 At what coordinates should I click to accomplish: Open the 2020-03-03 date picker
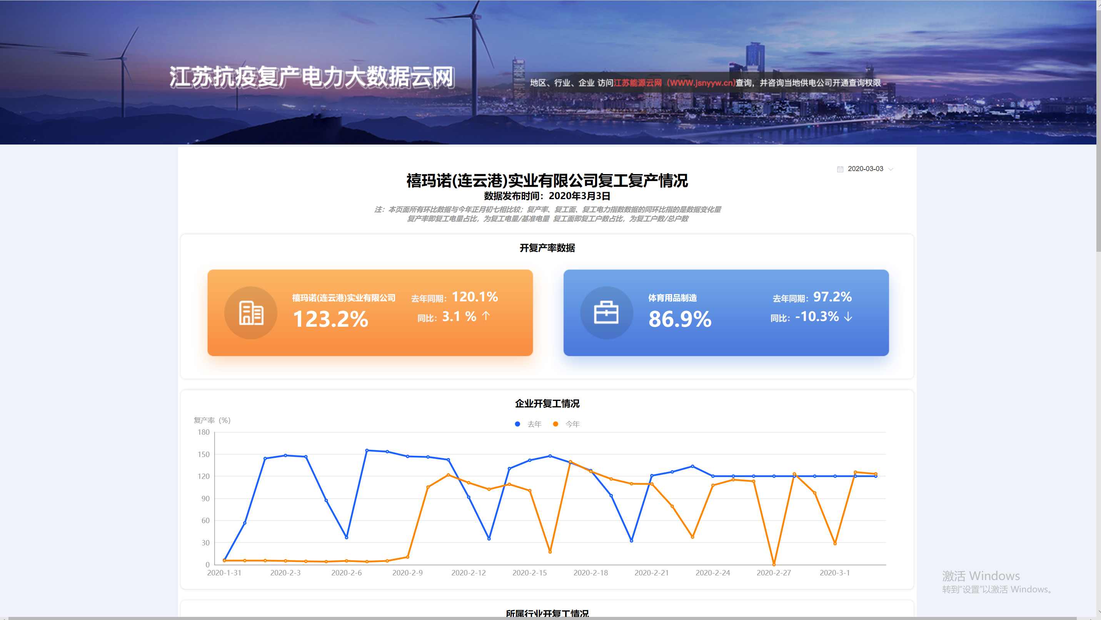(865, 169)
